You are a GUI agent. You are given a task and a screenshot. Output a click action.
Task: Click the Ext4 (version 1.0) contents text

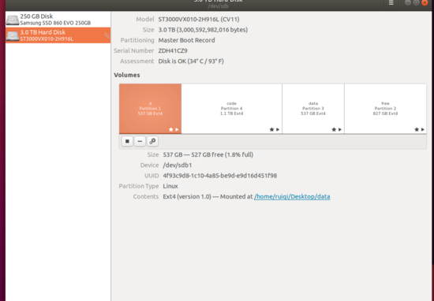[187, 197]
